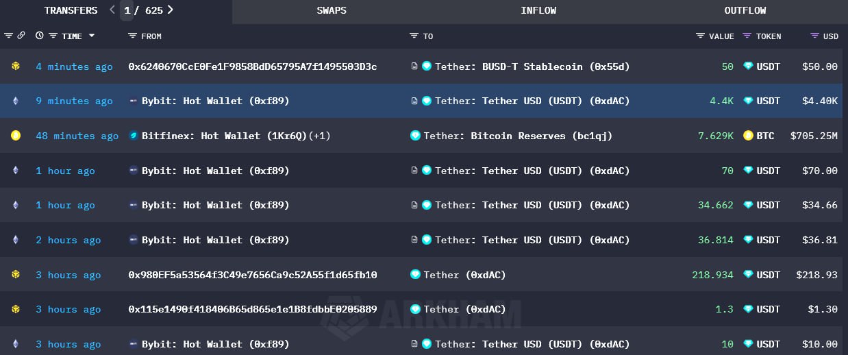Switch to the SWAPS tab
848x355 pixels.
click(332, 10)
